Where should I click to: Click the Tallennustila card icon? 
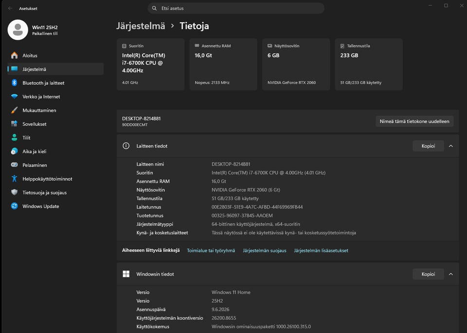[342, 46]
